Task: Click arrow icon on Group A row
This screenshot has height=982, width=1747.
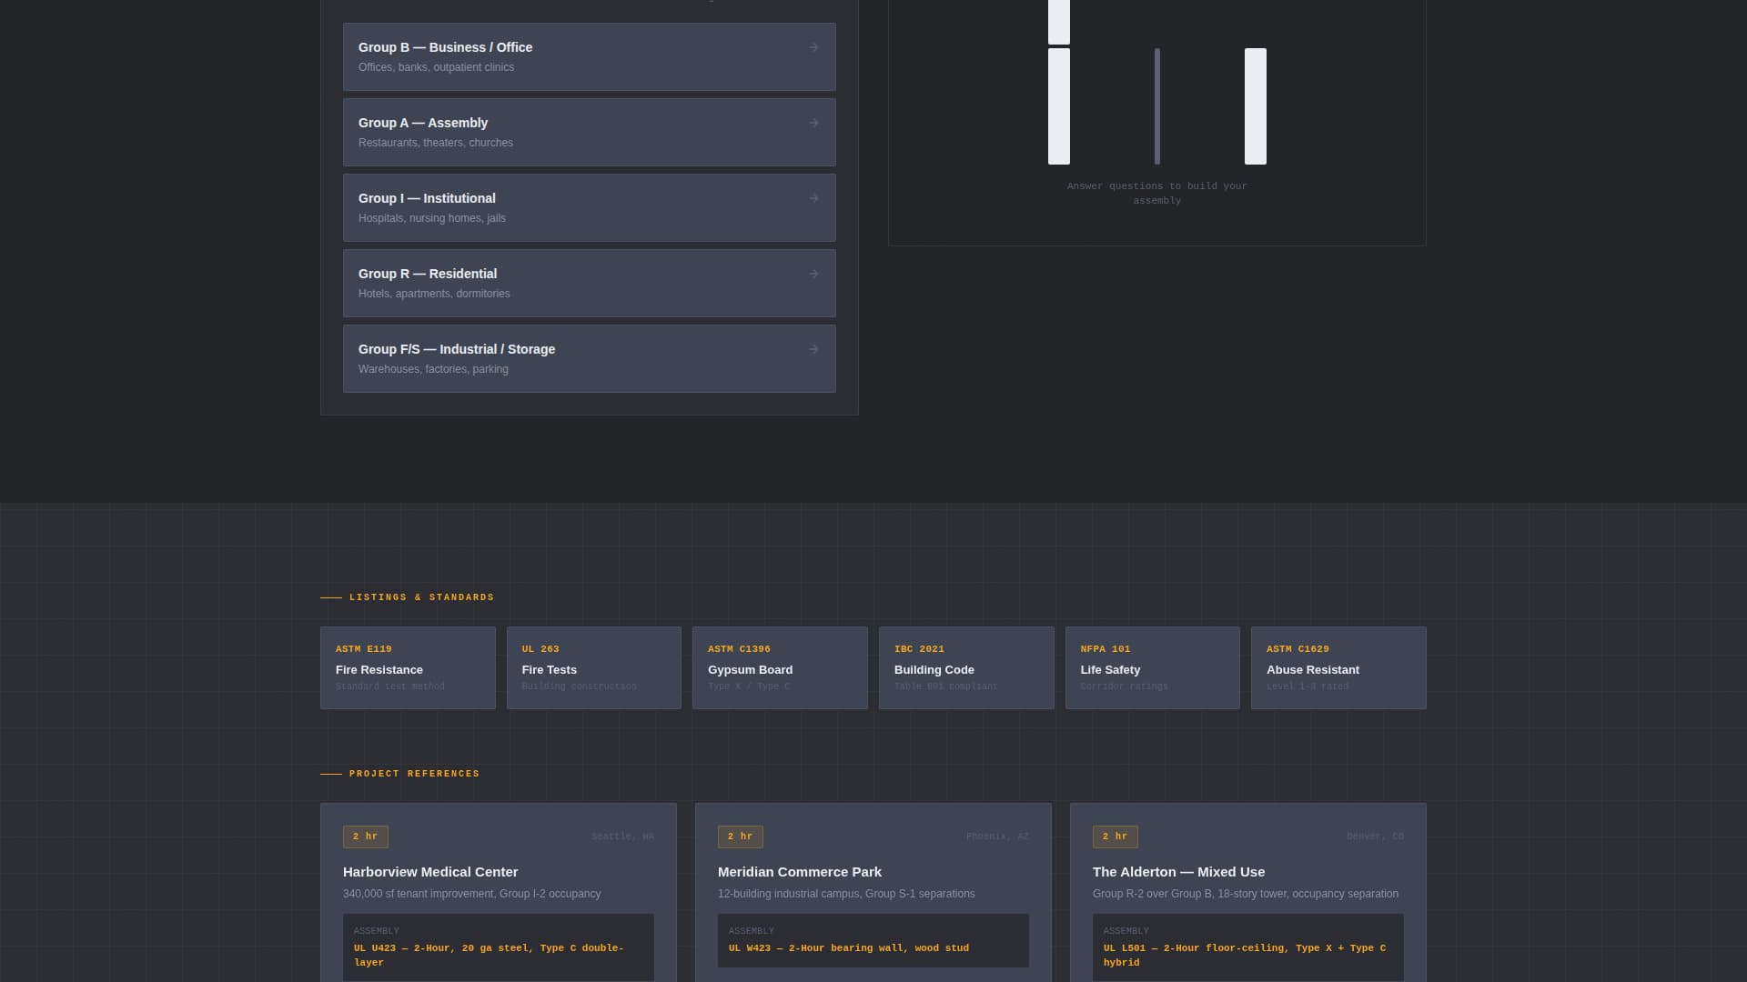Action: (x=813, y=123)
